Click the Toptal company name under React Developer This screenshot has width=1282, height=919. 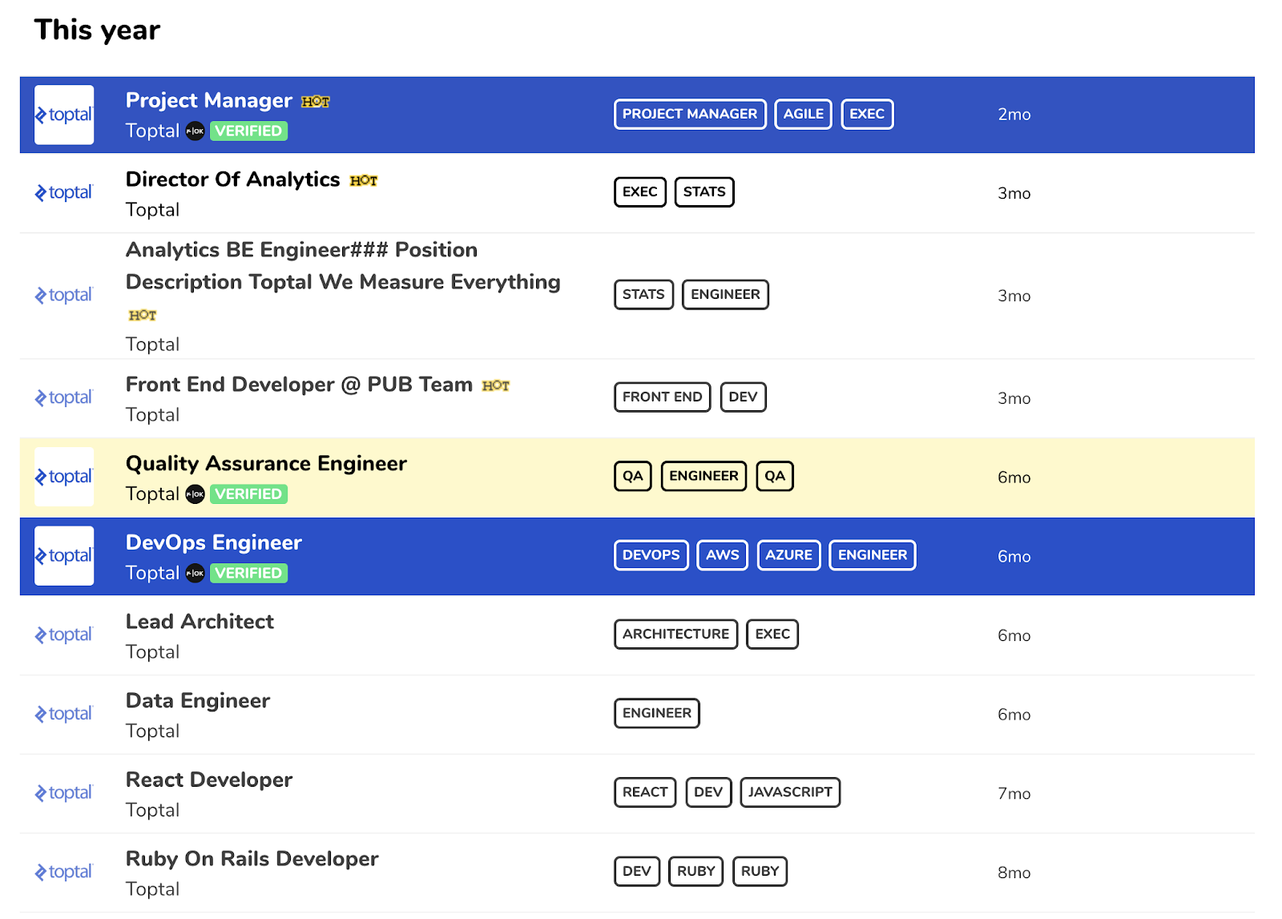(x=152, y=811)
